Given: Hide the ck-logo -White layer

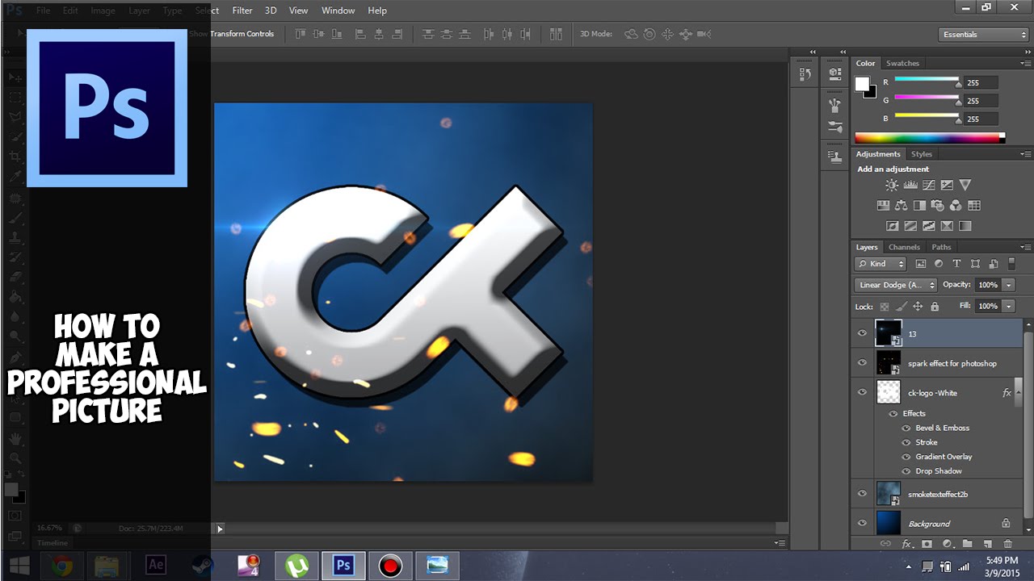Looking at the screenshot, I should click(862, 393).
